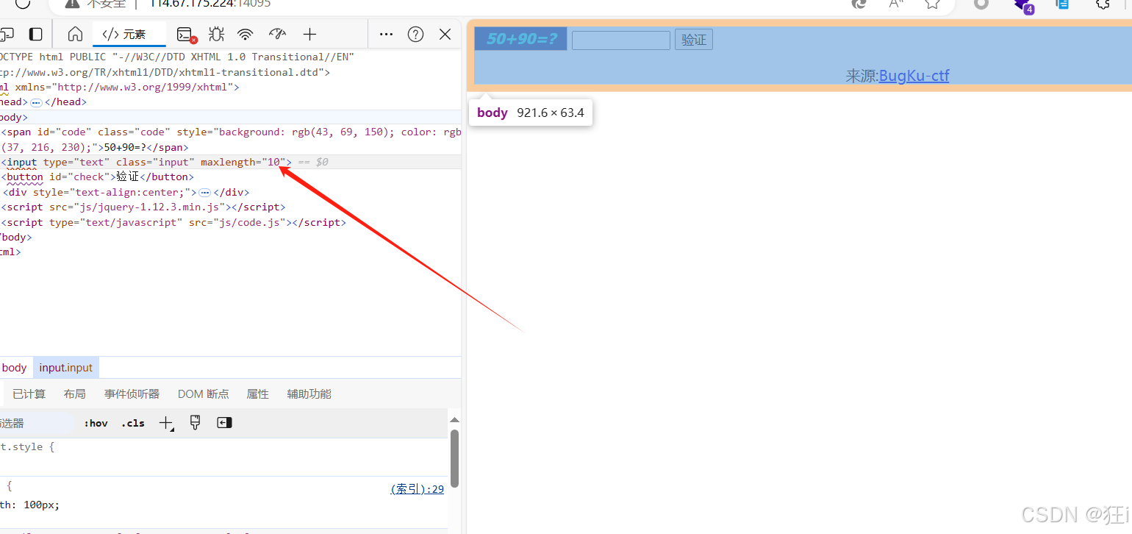1132x534 pixels.
Task: Open the customize DevTools ellipsis menu
Action: (x=386, y=34)
